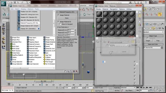Click the PF Source 001 color swatch
This screenshot has width=166, height=93.
pyautogui.click(x=162, y=48)
